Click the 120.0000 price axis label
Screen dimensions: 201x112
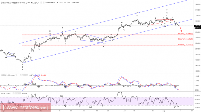[198, 49]
